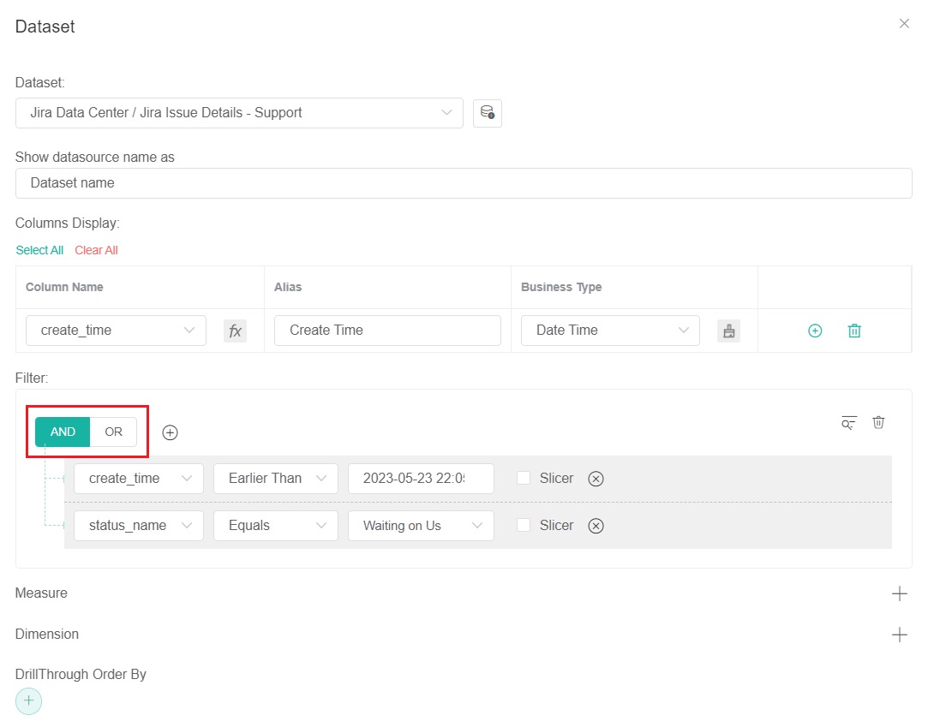
Task: Expand the Dimension section
Action: (x=899, y=635)
